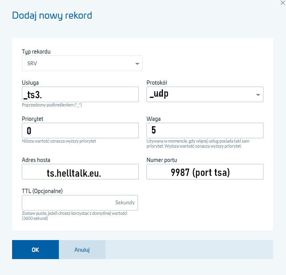Viewport: 286px width, 275px height.
Task: Click the Priorytet input field
Action: tap(80, 131)
